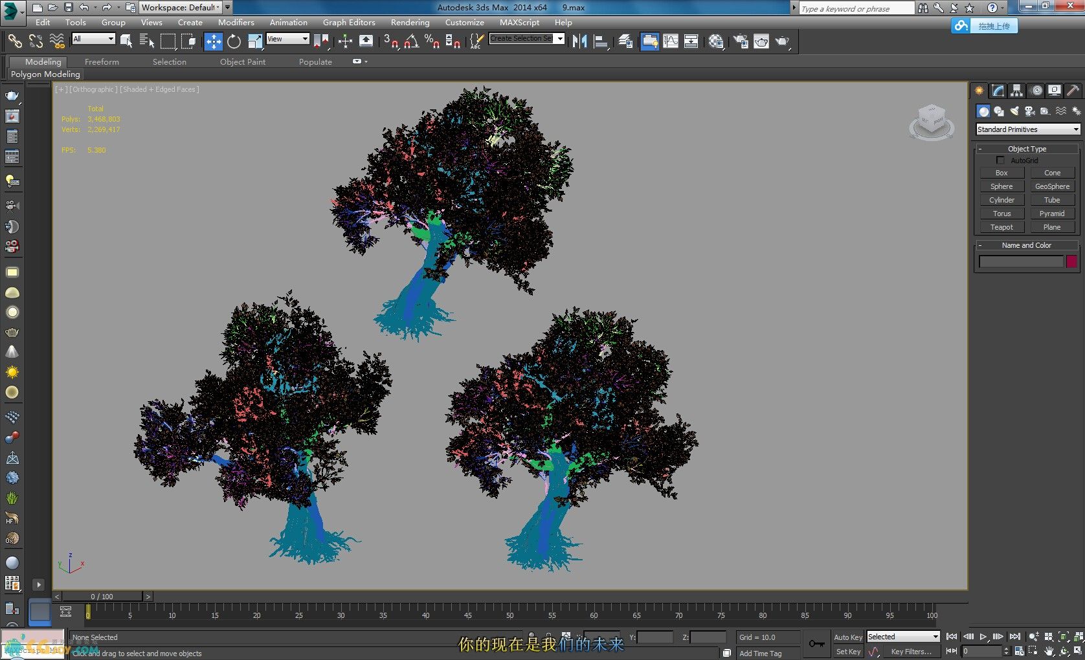Viewport: 1085px width, 660px height.
Task: Select the Select and Move tool
Action: [213, 41]
